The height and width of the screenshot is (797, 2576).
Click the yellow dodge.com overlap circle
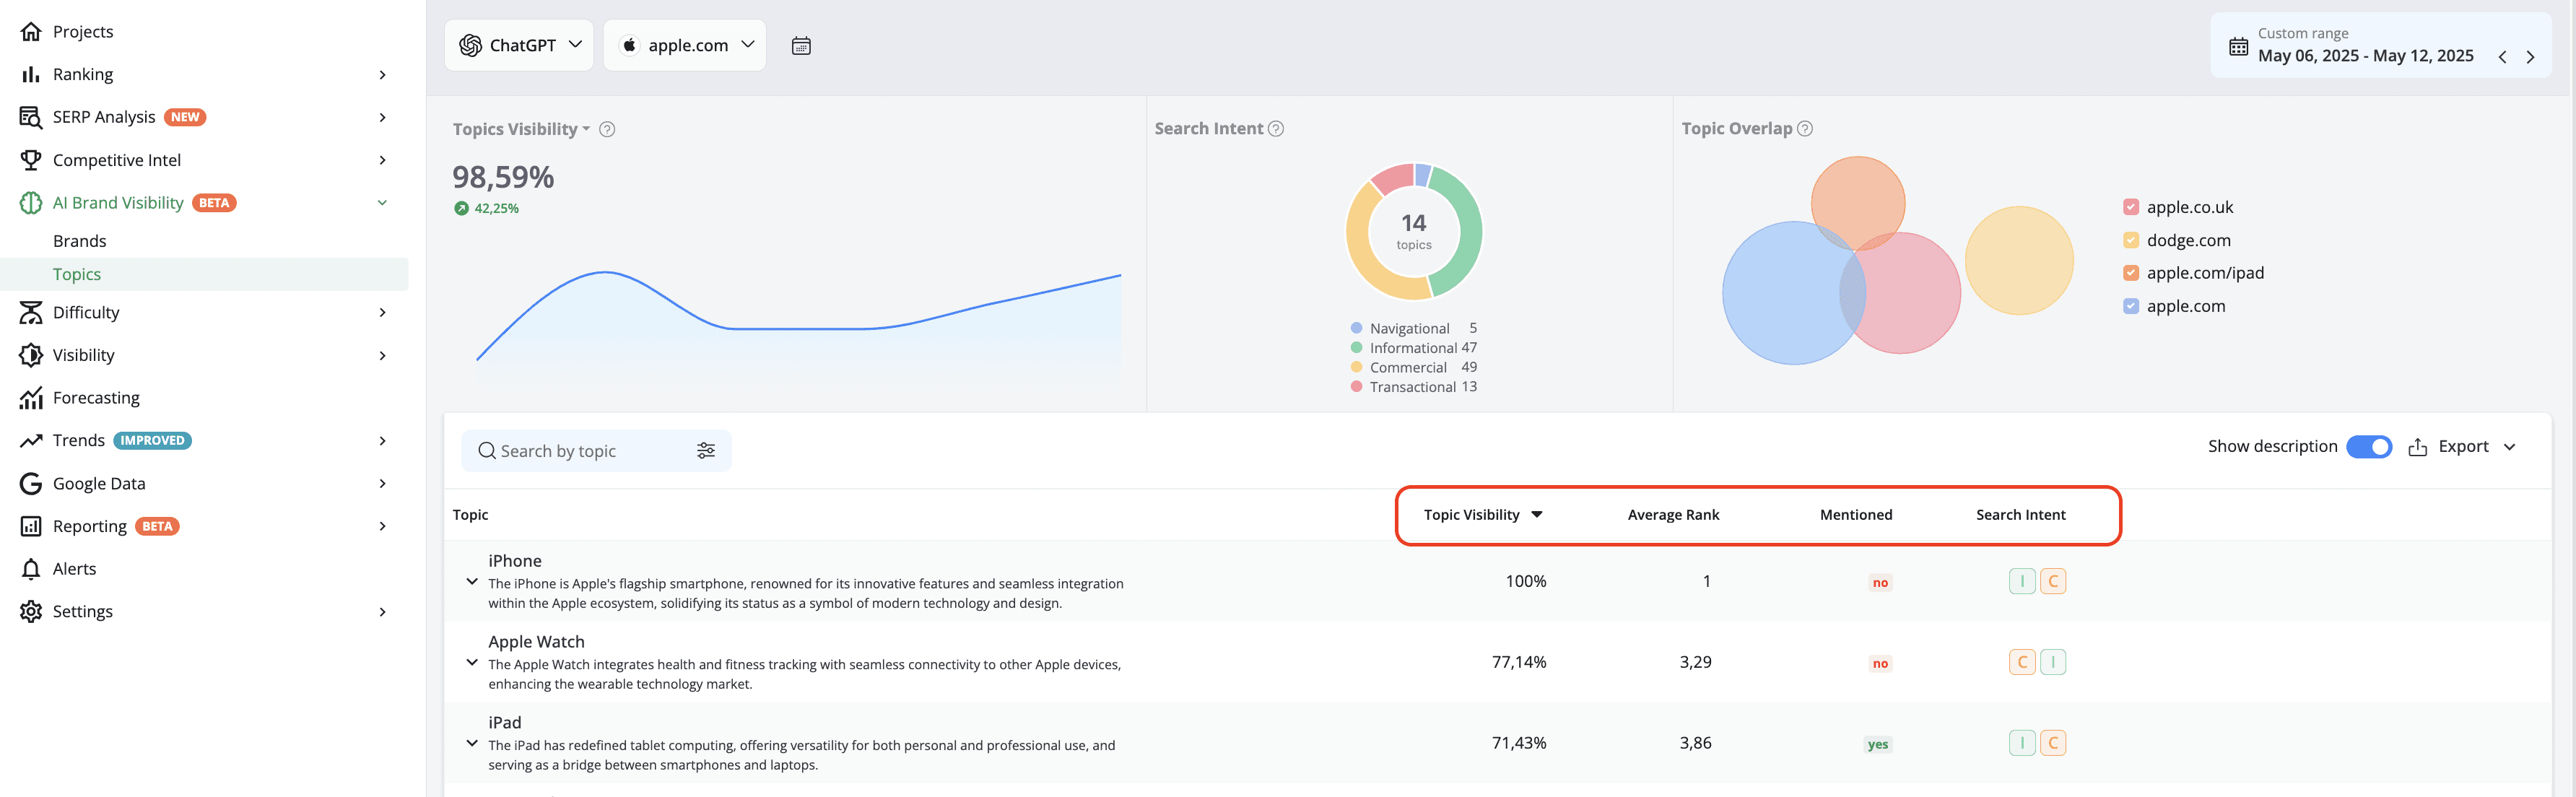[2019, 261]
